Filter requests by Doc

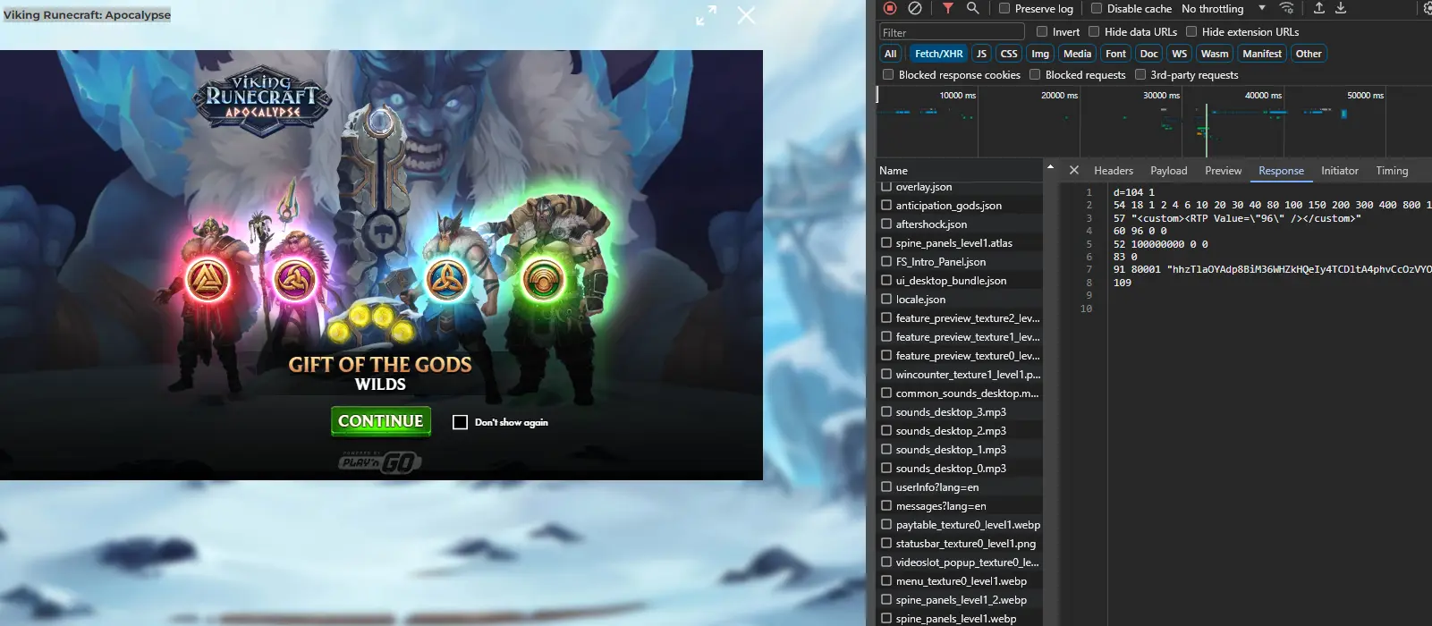pyautogui.click(x=1149, y=54)
